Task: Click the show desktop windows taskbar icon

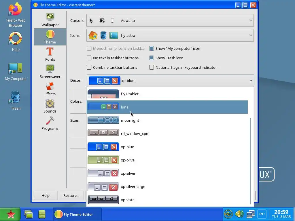Action: [x=29, y=214]
